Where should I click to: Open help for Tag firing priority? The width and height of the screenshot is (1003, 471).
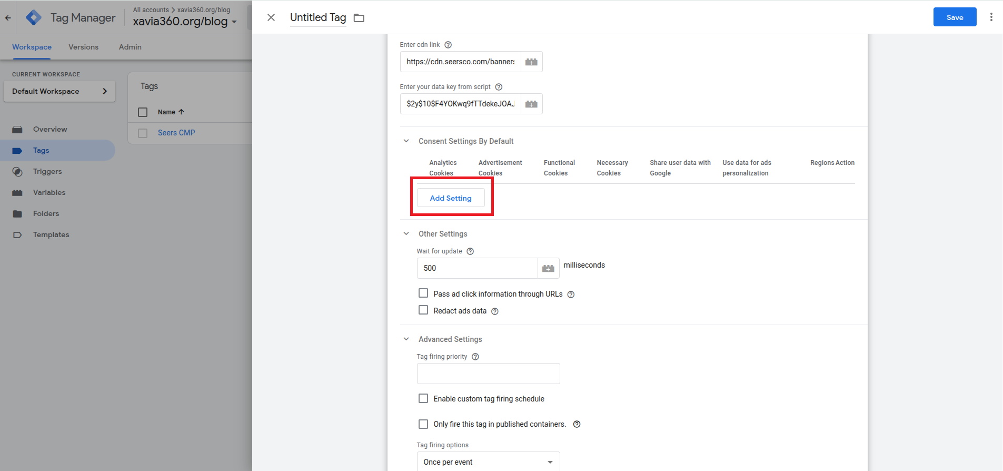pos(475,357)
